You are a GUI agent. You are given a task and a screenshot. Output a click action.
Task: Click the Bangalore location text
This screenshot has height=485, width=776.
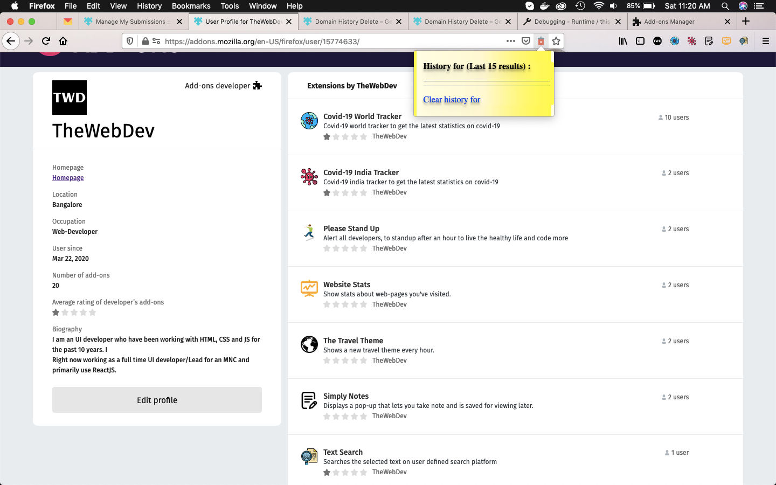[x=67, y=205]
